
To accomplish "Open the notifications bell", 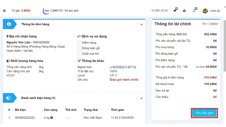I will tap(194, 11).
